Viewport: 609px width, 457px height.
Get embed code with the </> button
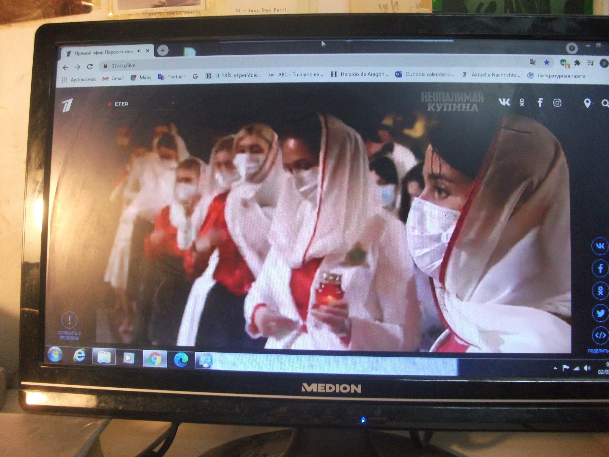tap(600, 335)
